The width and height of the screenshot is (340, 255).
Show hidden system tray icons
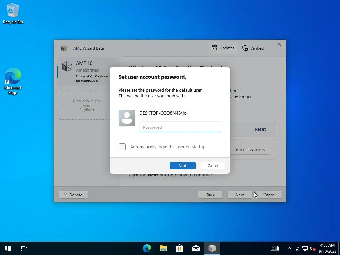289,248
